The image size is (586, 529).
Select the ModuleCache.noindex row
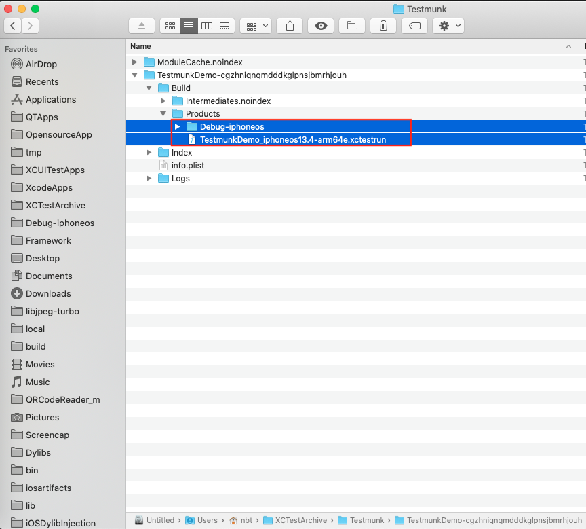coord(356,62)
